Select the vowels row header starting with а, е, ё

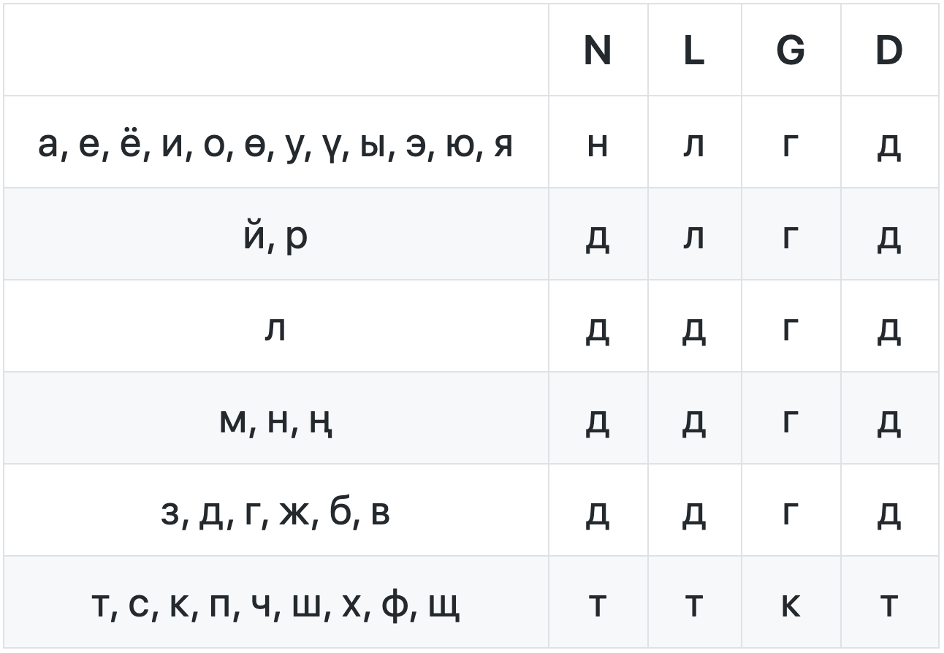pyautogui.click(x=275, y=144)
